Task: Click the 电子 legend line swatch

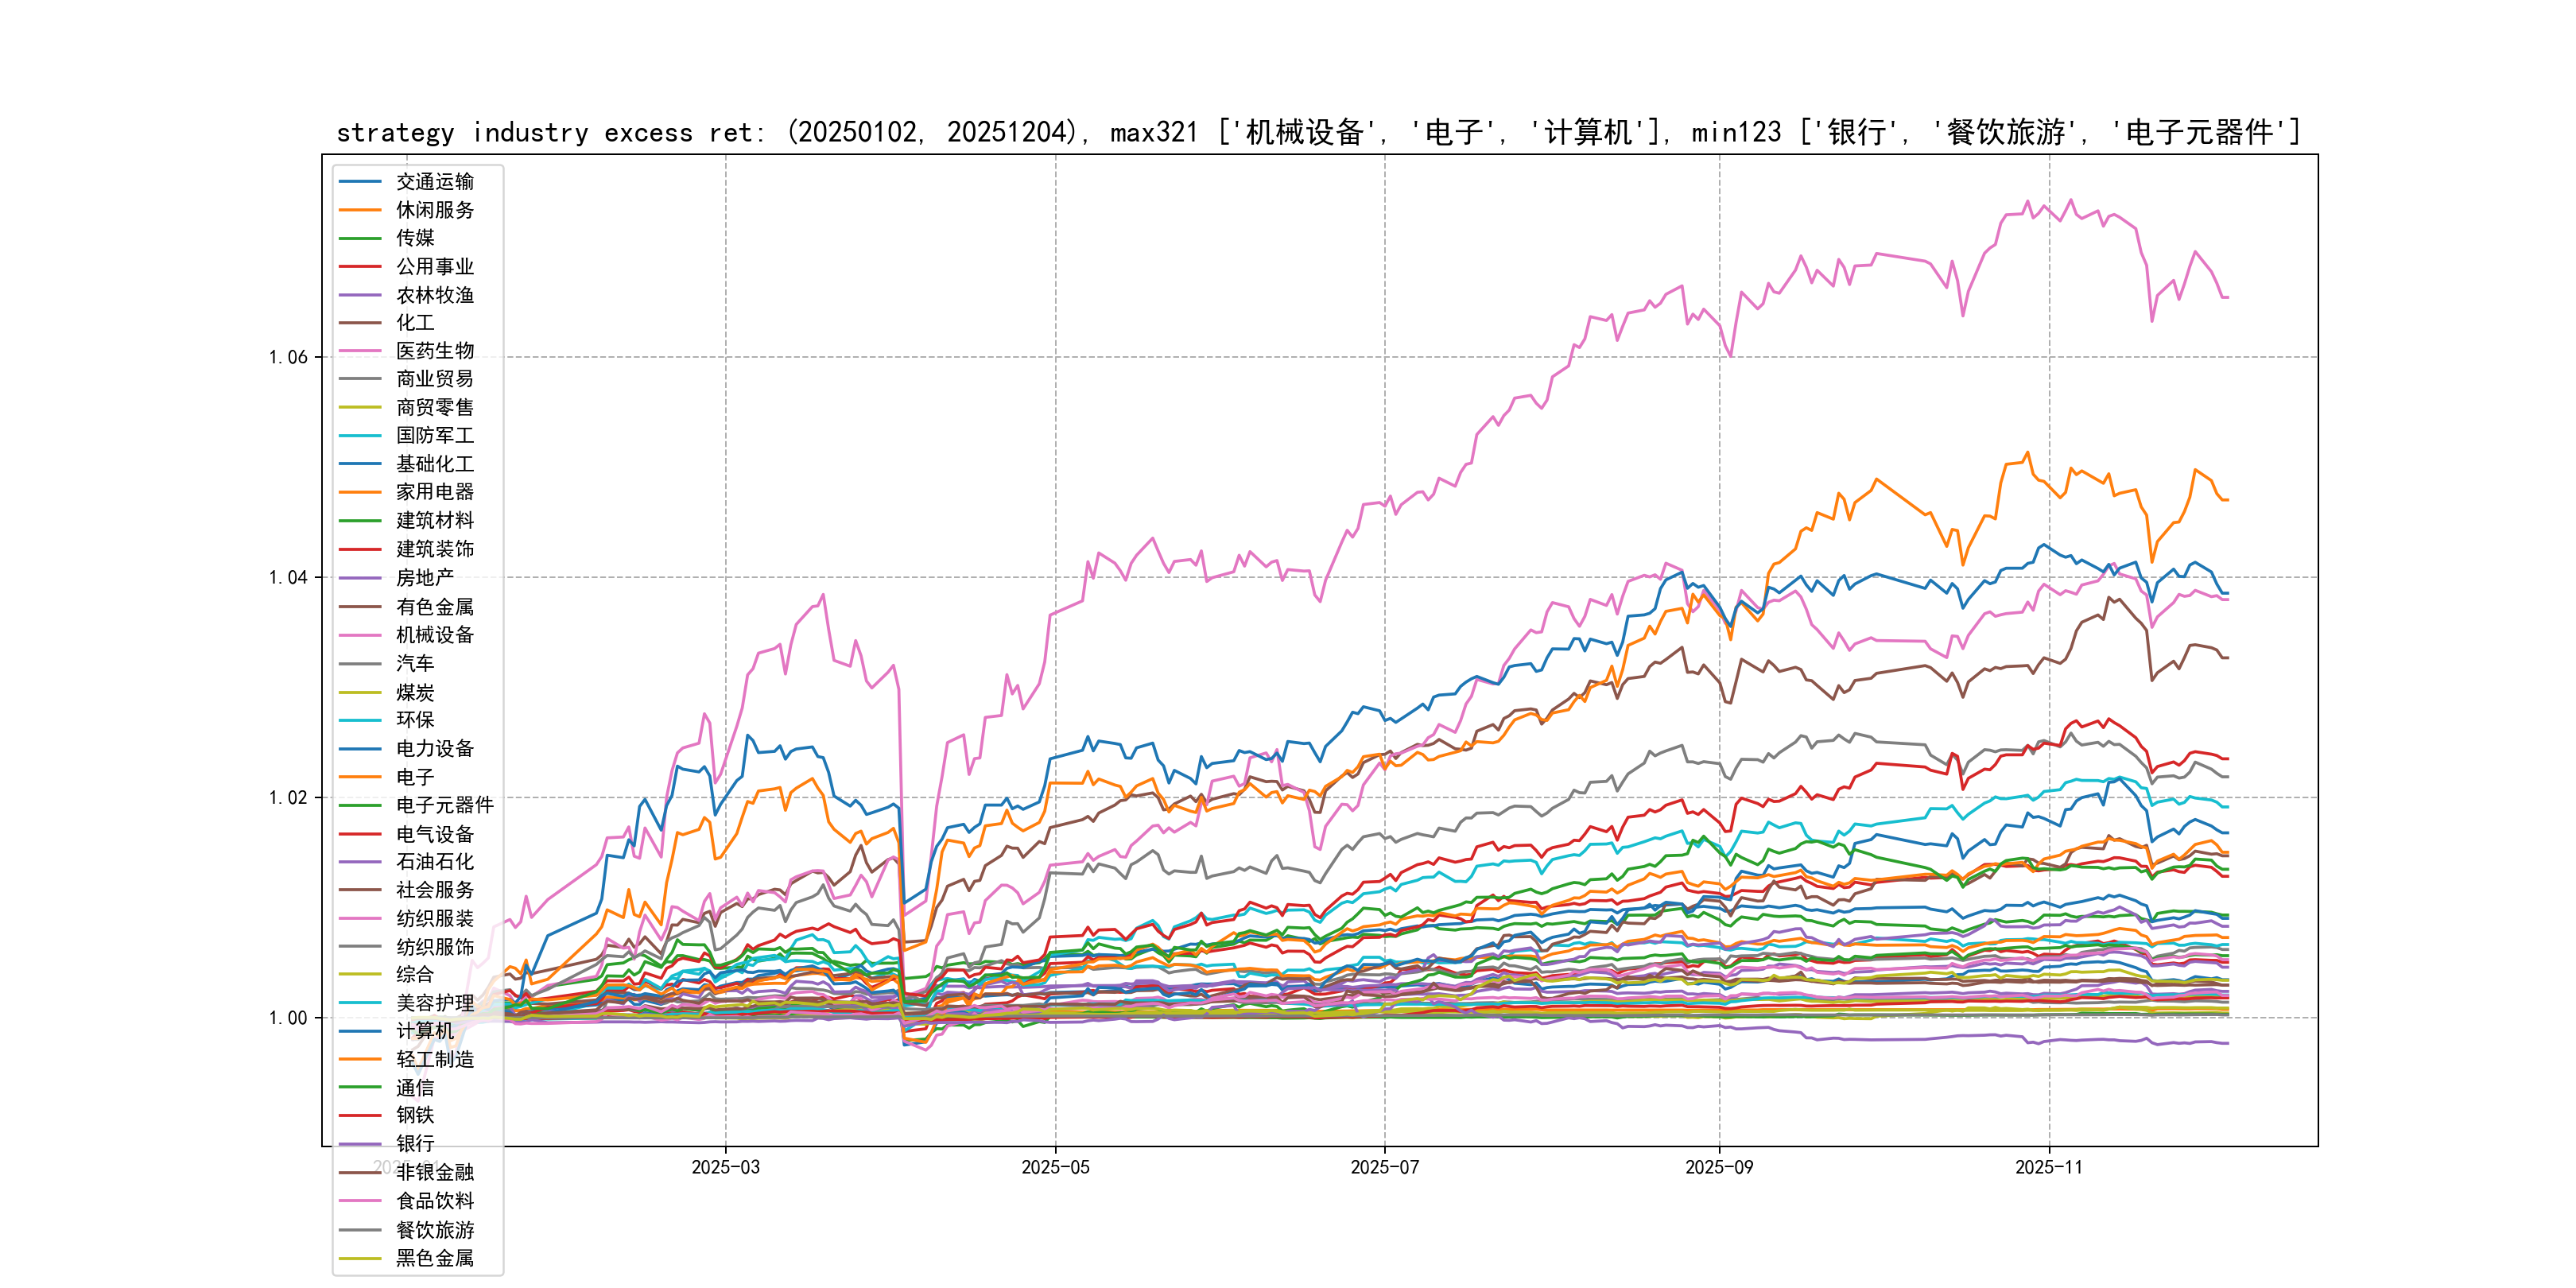Action: [x=360, y=777]
